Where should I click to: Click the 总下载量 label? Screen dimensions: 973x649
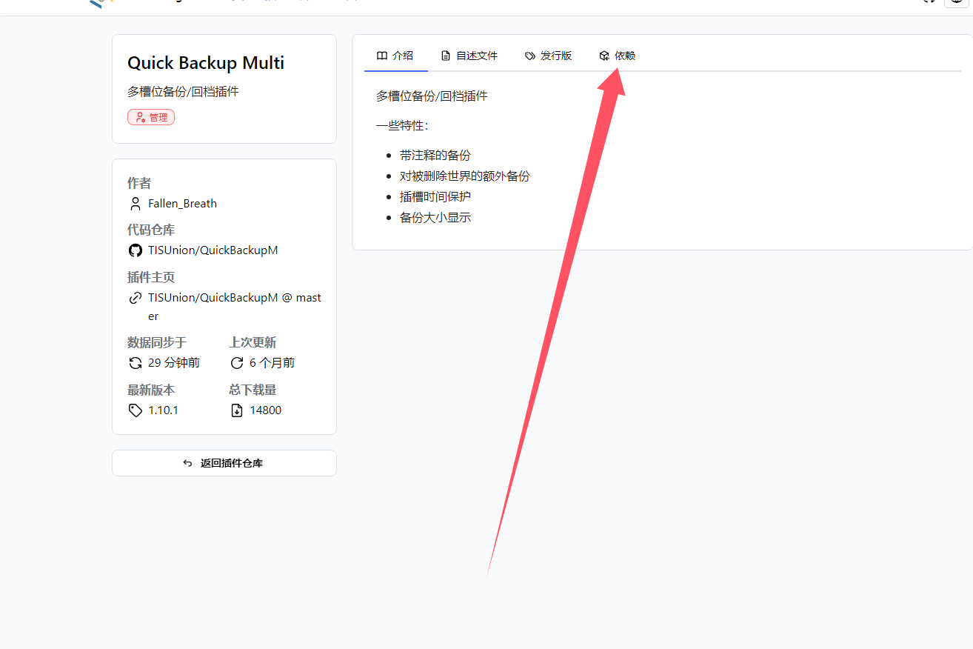253,390
